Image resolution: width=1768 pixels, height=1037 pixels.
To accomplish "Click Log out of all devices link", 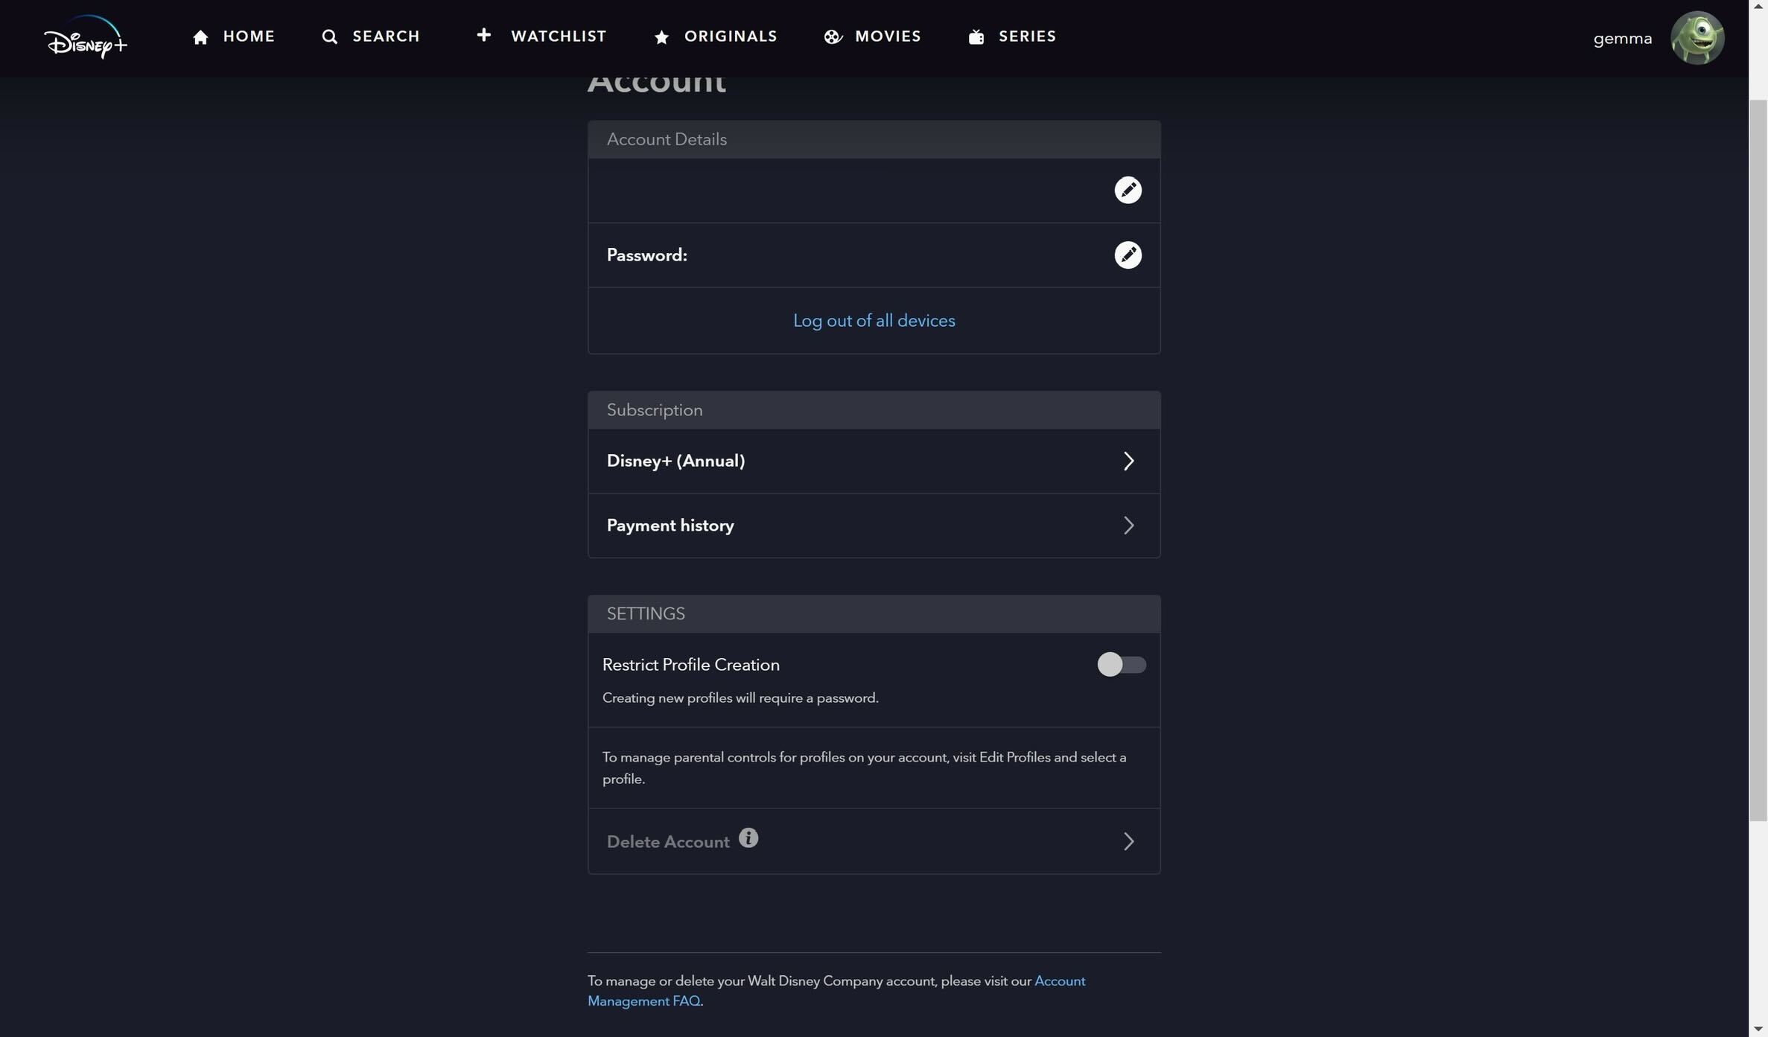I will (x=874, y=321).
